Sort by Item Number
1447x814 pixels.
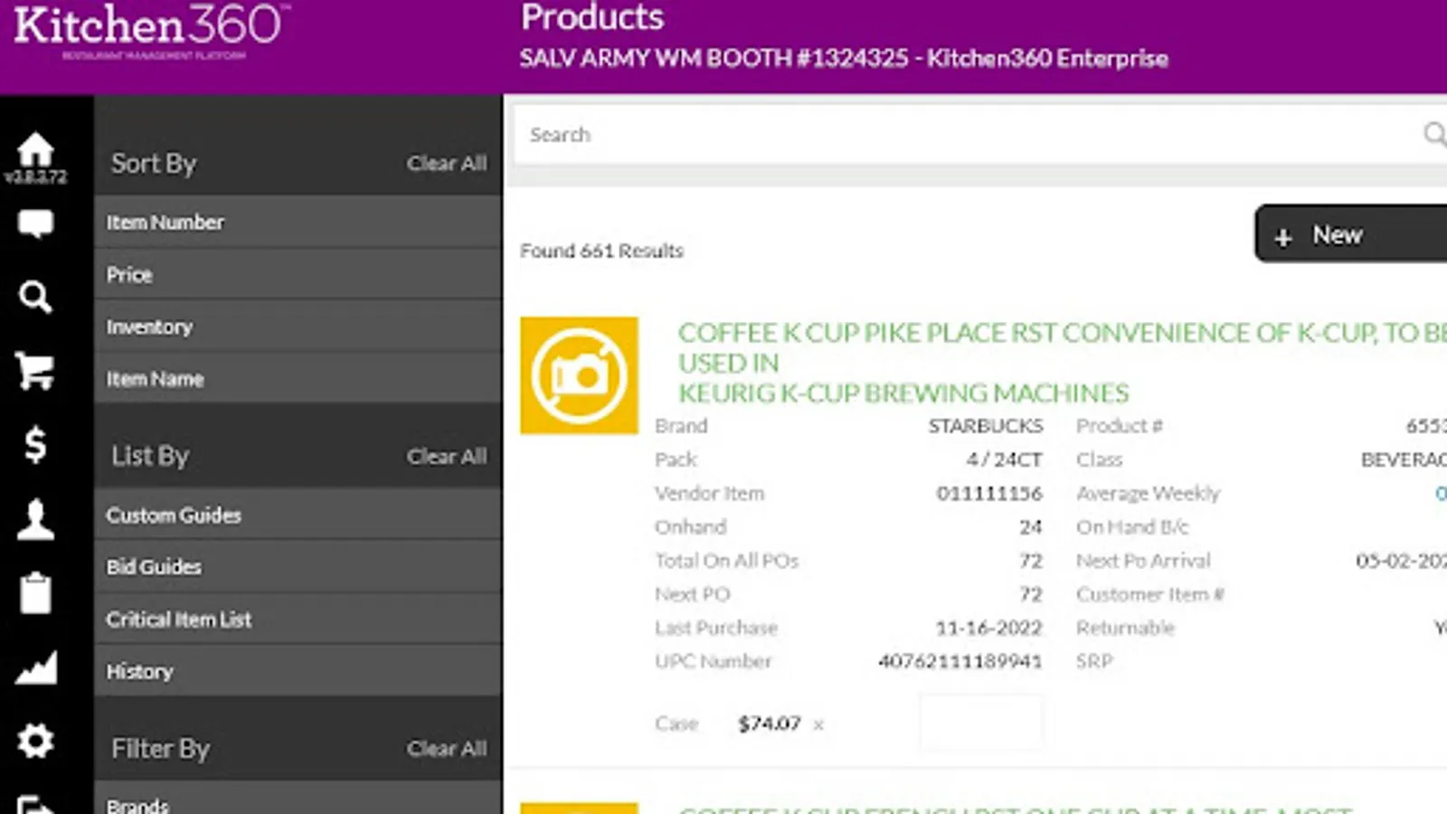click(298, 222)
